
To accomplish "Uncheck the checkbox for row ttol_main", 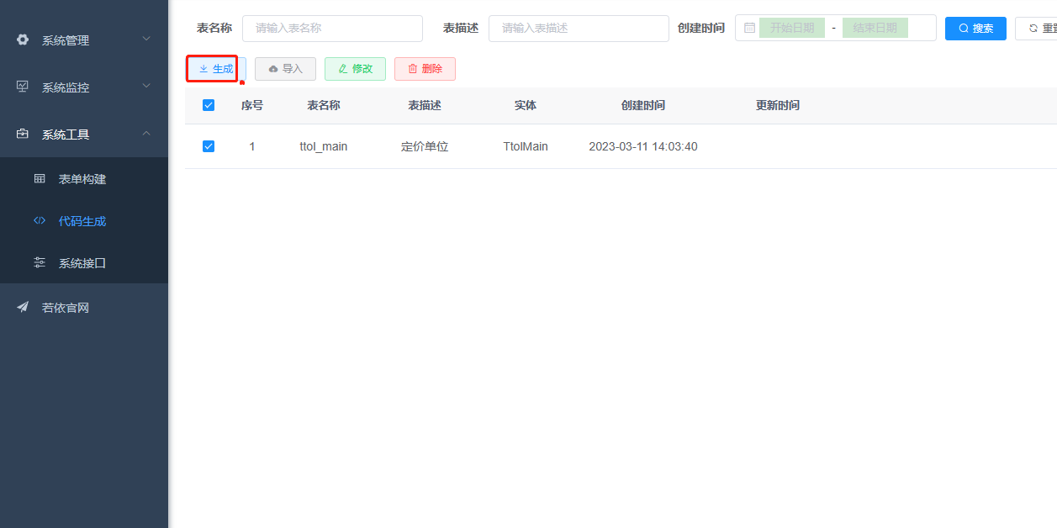I will (x=209, y=145).
